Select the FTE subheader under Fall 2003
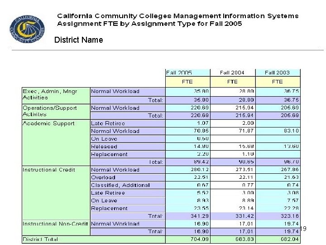The image size is (326, 245). coord(278,82)
